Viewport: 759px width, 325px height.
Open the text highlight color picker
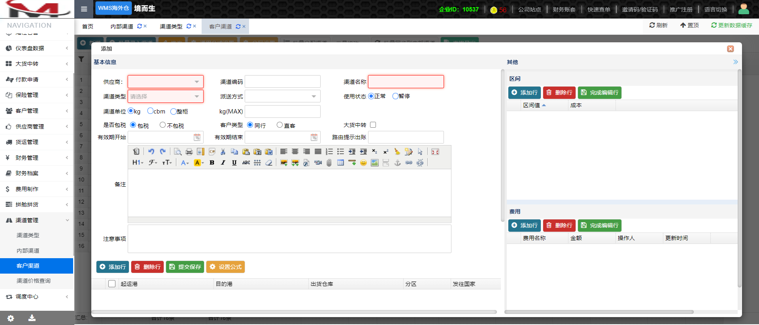(198, 162)
